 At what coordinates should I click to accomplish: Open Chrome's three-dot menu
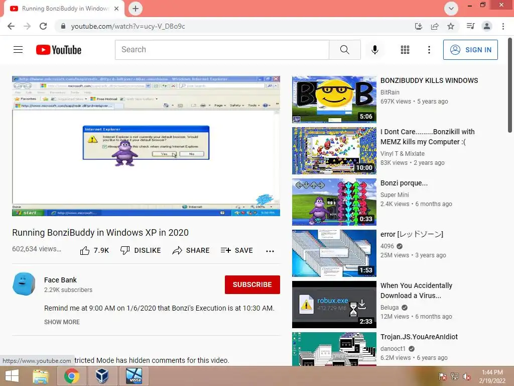[x=503, y=26]
